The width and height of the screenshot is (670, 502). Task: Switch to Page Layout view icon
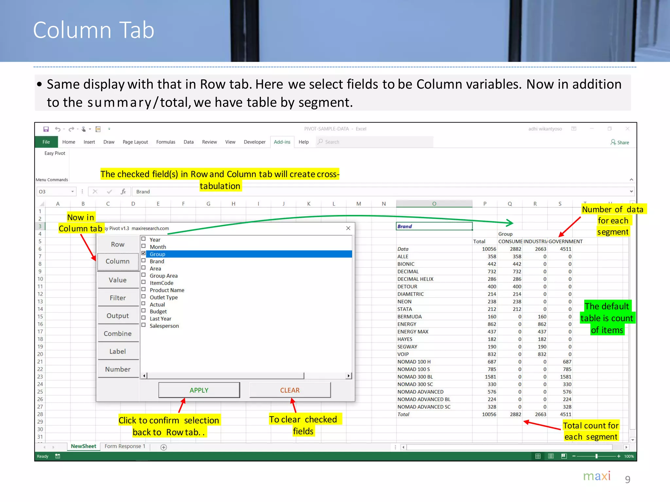(x=551, y=456)
